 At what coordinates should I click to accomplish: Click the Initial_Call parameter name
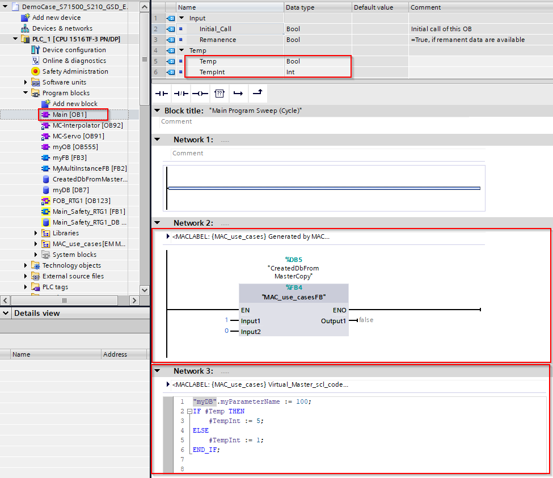[215, 29]
